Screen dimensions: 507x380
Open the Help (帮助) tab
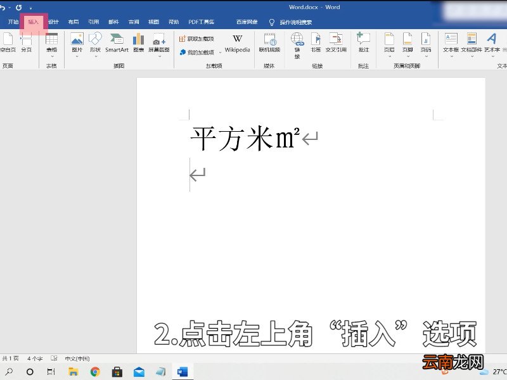point(174,22)
